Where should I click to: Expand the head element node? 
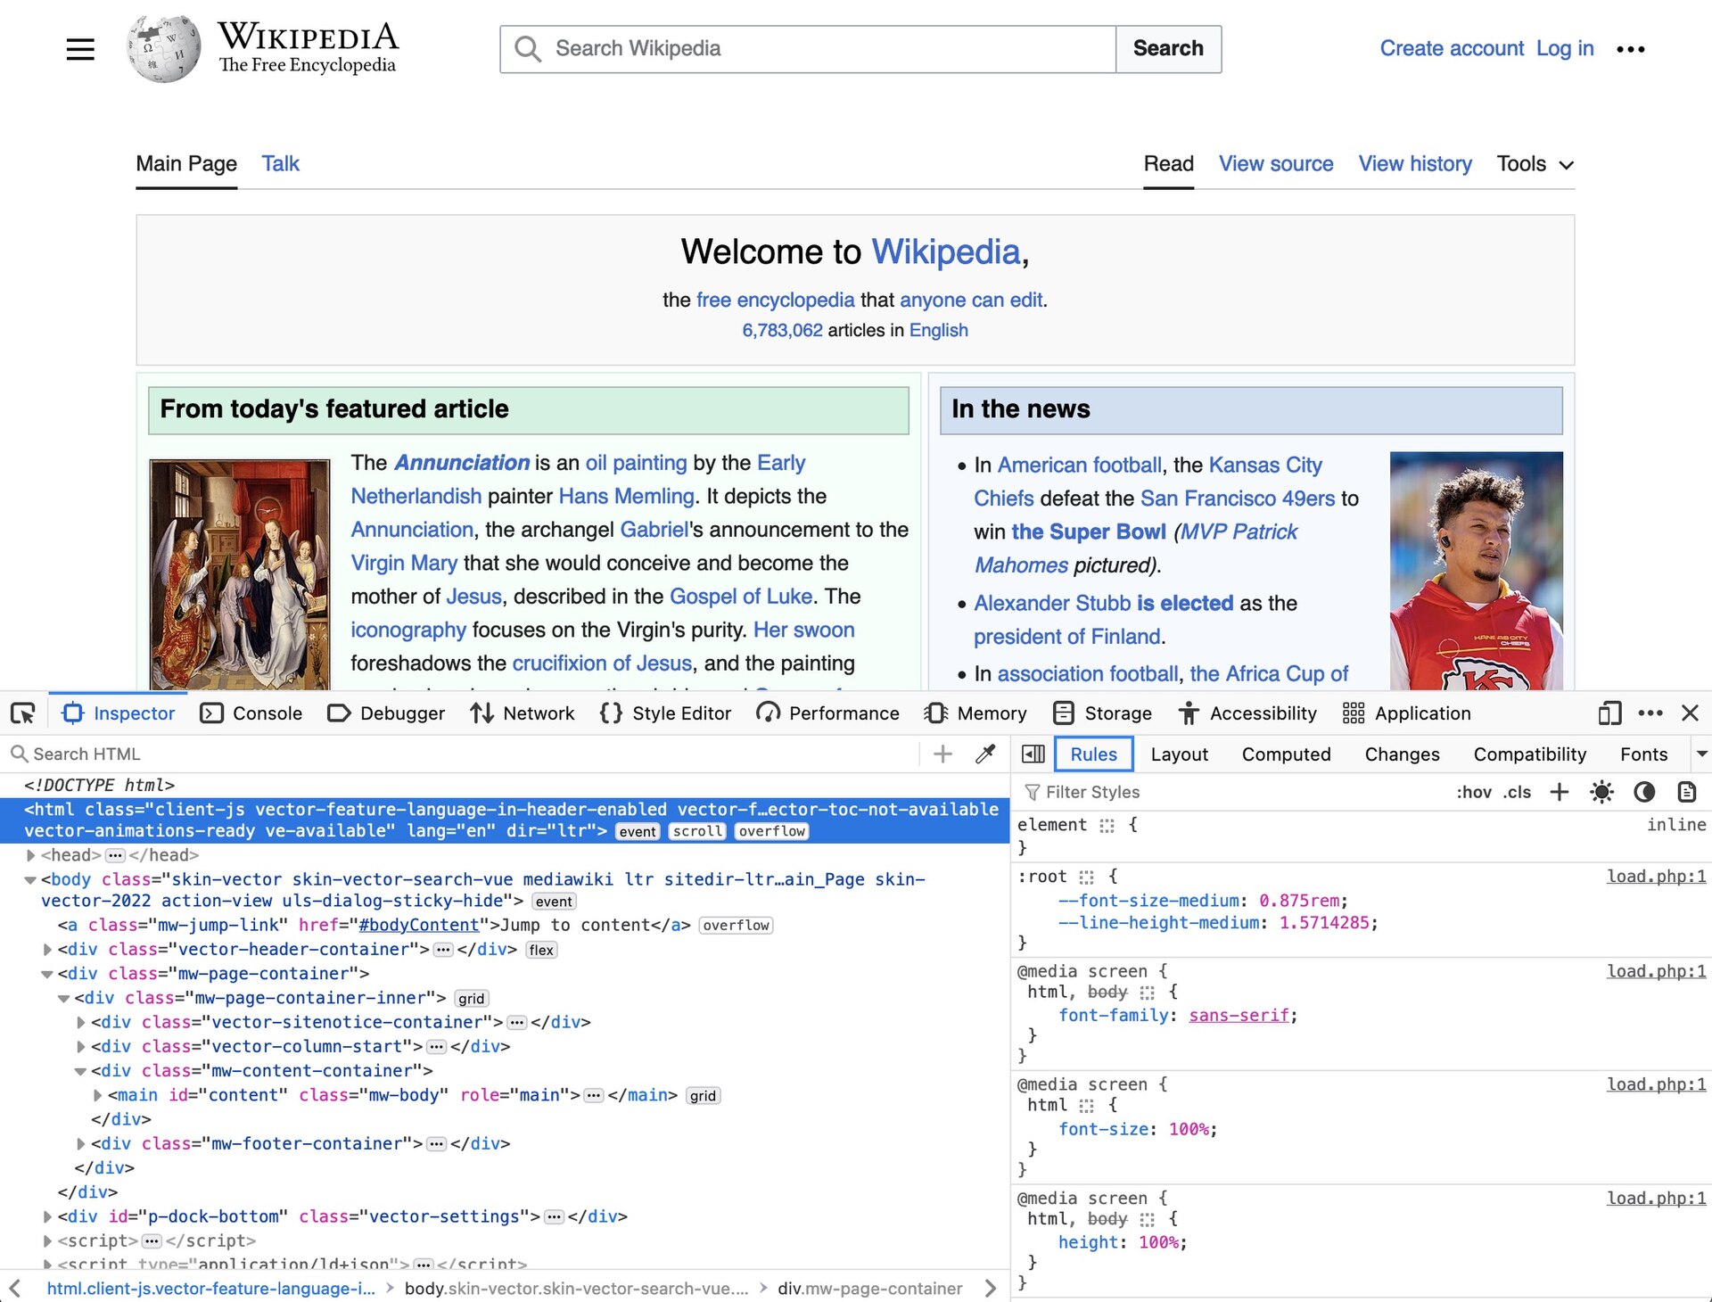(31, 855)
